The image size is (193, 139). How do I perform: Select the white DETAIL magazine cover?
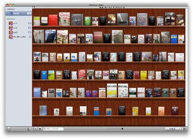[x=123, y=90]
